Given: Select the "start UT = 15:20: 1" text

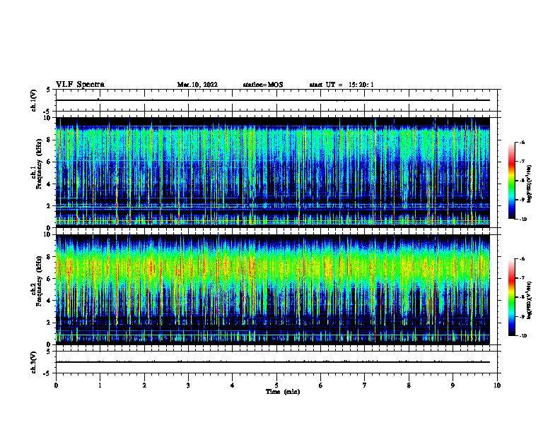Looking at the screenshot, I should 342,85.
